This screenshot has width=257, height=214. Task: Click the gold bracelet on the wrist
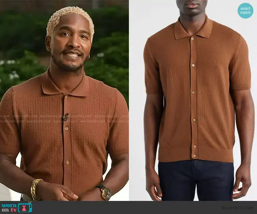(36, 189)
